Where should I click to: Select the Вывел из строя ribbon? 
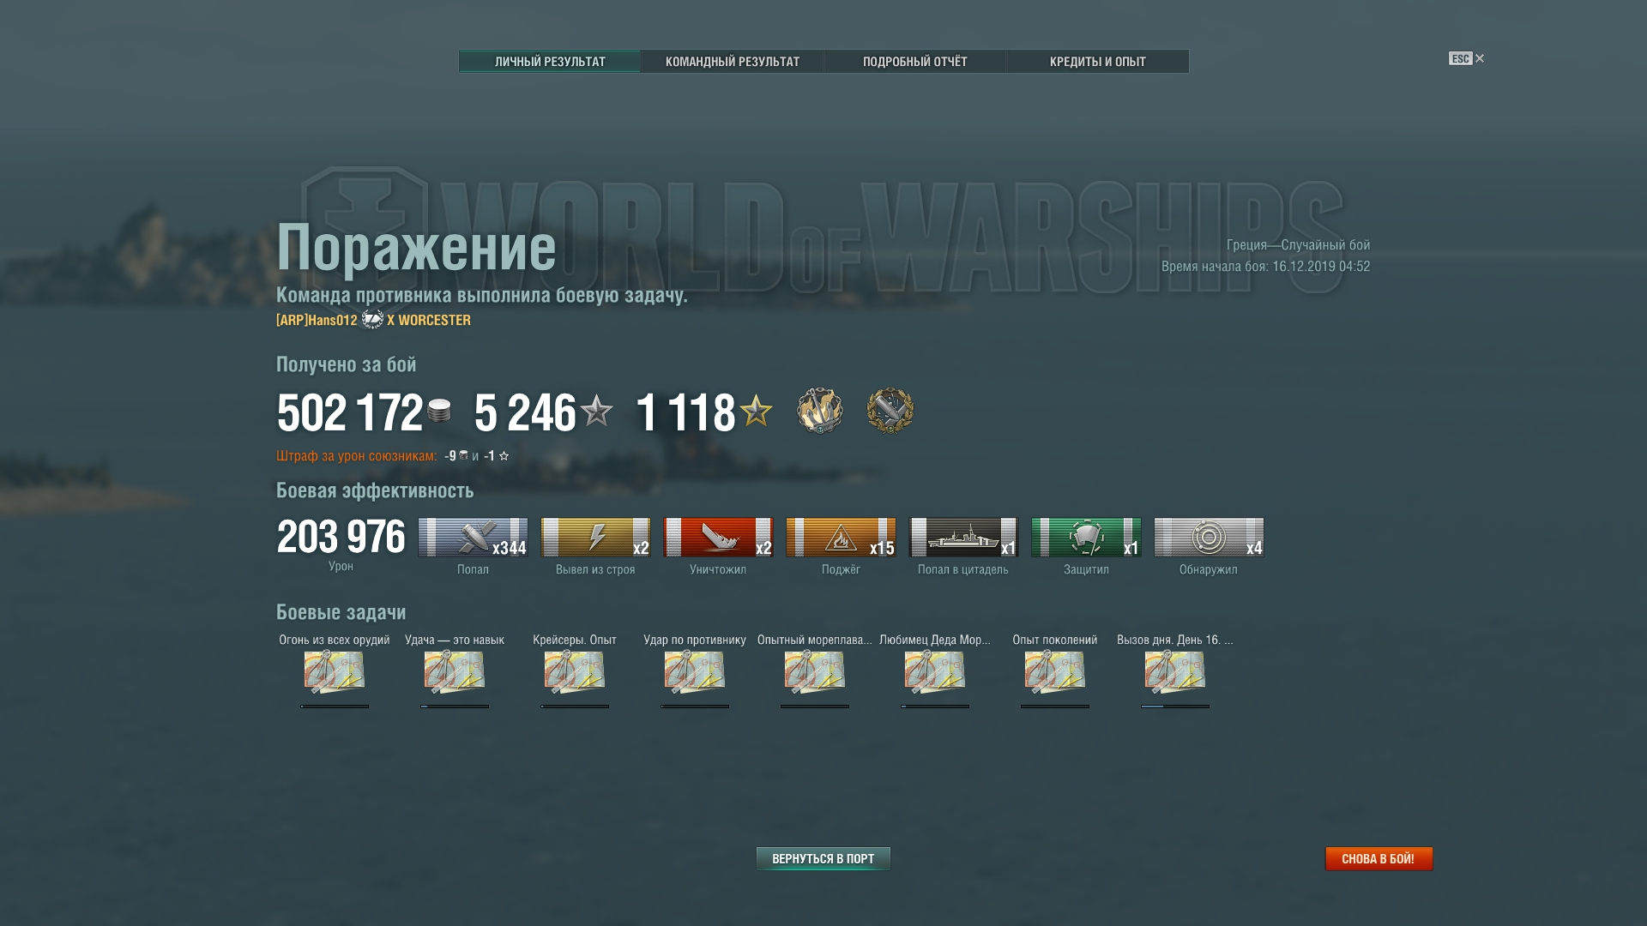tap(595, 538)
